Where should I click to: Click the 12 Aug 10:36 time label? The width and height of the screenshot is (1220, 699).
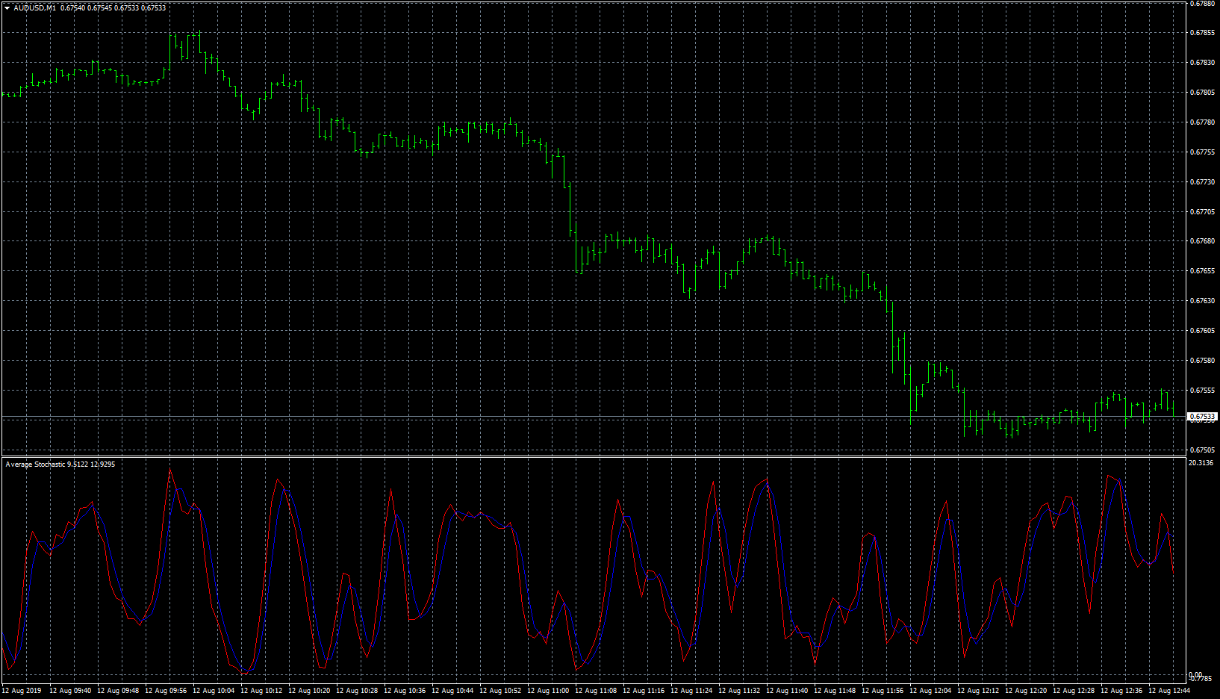click(405, 691)
